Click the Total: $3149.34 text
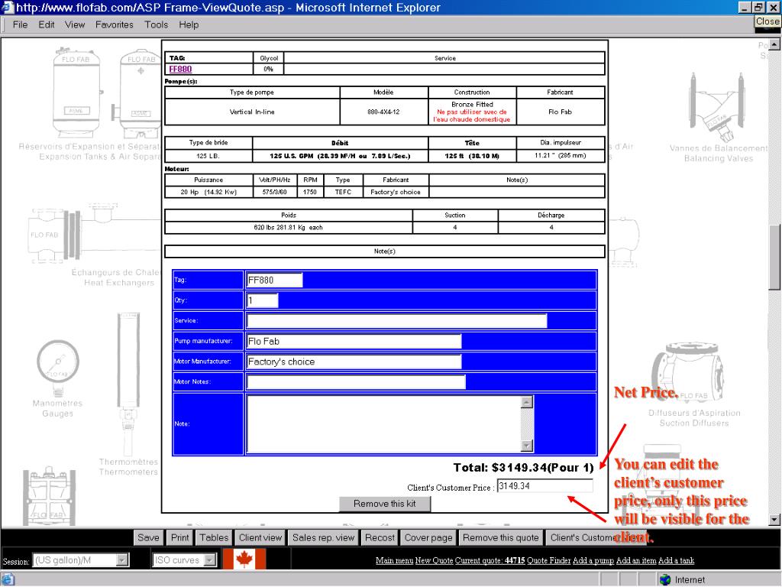 click(x=523, y=468)
